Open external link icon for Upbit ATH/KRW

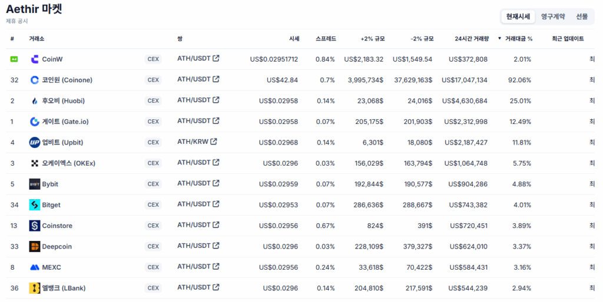click(214, 142)
